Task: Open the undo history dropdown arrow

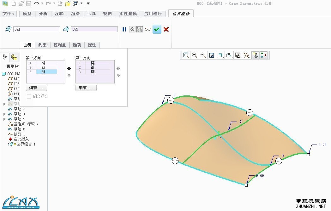Action: (x=42, y=3)
